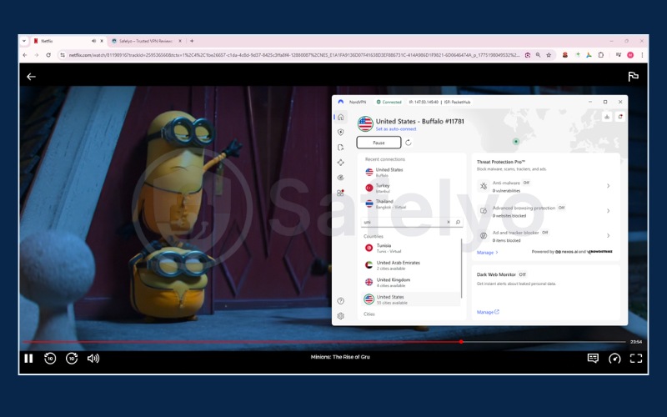Open Meshnet icon in NordVPN sidebar
This screenshot has width=667, height=417.
point(341,162)
